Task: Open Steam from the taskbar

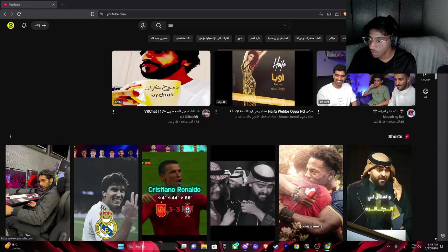Action: click(276, 246)
